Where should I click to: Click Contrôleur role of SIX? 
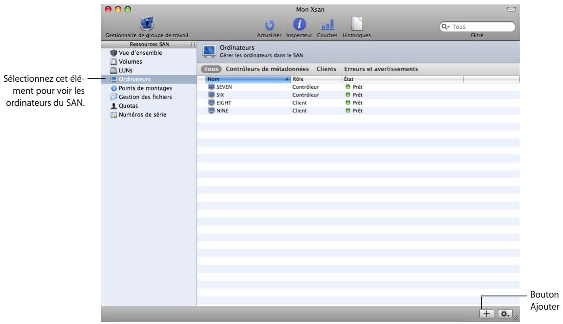tap(306, 95)
